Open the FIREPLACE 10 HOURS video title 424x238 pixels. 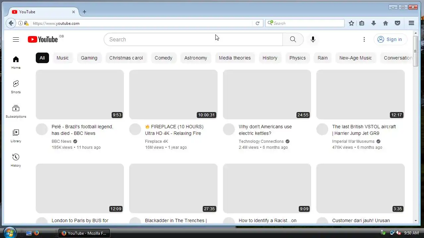[174, 130]
